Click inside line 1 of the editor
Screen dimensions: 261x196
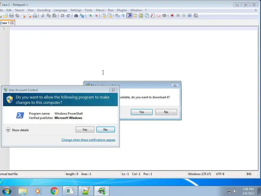click(134, 28)
